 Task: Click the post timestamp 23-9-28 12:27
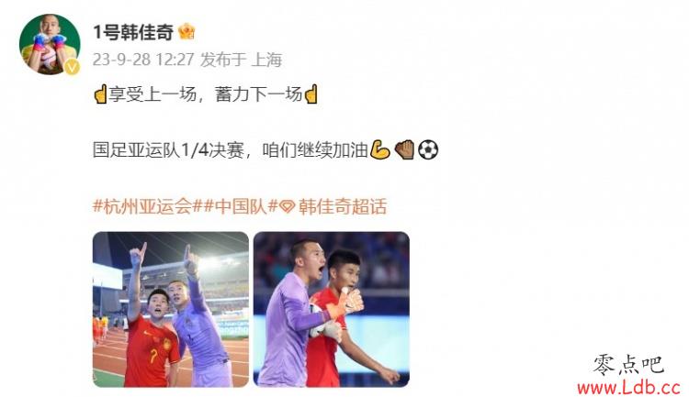pyautogui.click(x=143, y=60)
